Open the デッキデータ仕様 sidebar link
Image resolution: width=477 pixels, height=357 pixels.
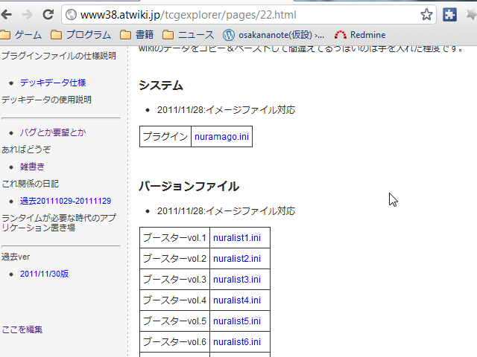click(52, 83)
